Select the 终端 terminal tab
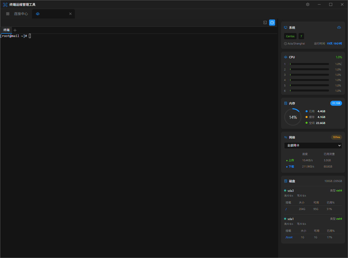 pos(6,30)
